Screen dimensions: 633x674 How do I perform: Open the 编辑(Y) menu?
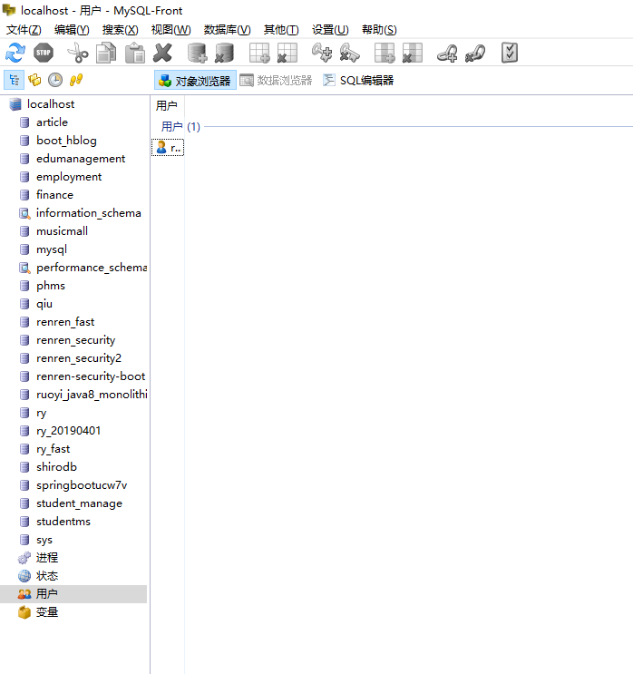[x=72, y=30]
